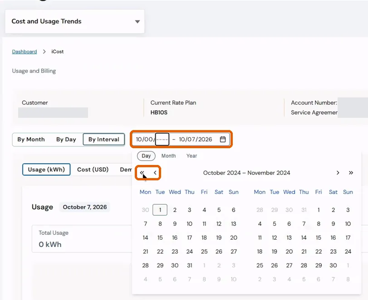Open the Dashboard breadcrumb link
Image resolution: width=368 pixels, height=300 pixels.
coord(25,52)
